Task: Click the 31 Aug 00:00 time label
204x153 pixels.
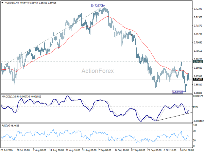Action: (x=89, y=150)
